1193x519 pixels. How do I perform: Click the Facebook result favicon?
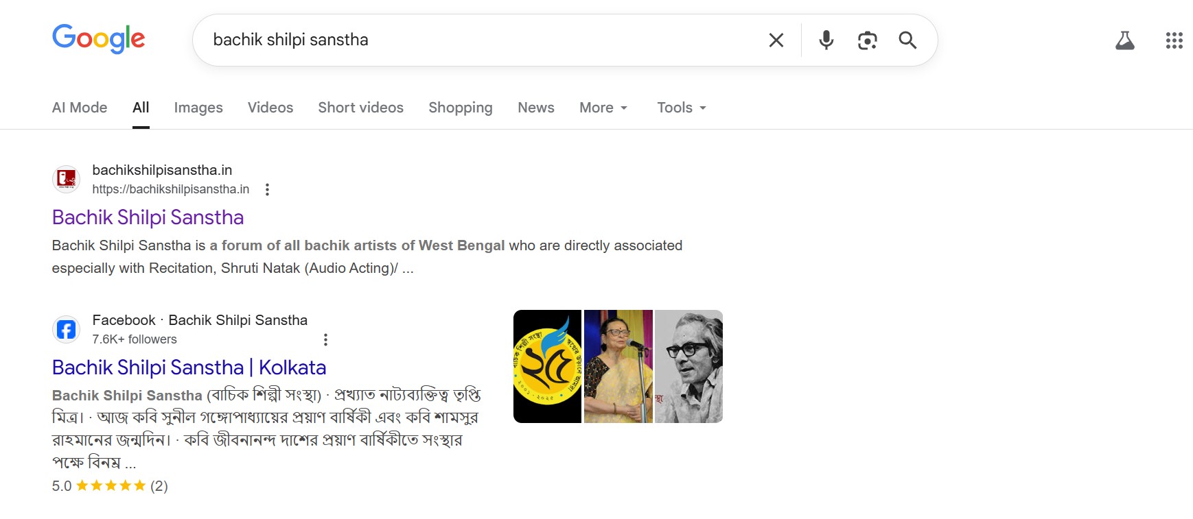click(x=67, y=330)
